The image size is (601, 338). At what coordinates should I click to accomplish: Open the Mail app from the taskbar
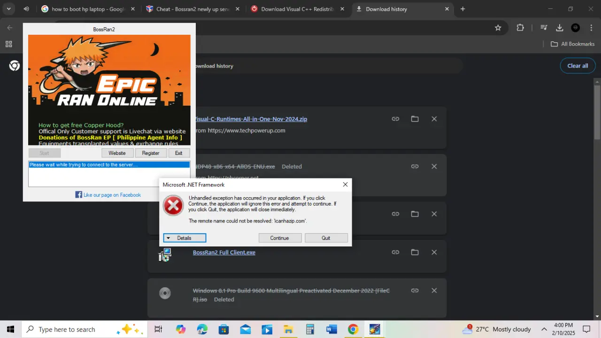245,329
